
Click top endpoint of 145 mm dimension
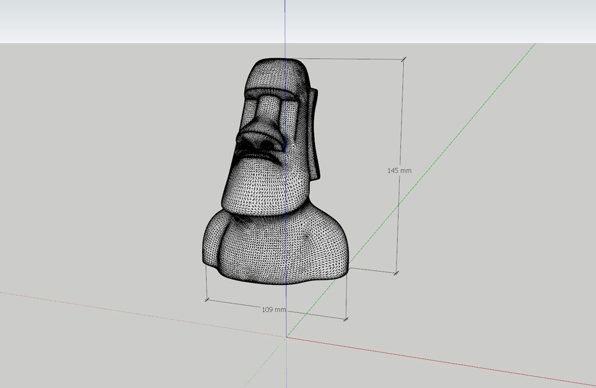403,59
